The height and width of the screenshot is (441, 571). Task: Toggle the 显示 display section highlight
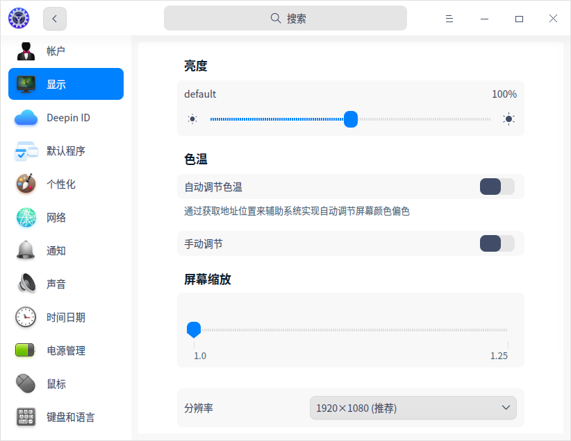point(66,84)
